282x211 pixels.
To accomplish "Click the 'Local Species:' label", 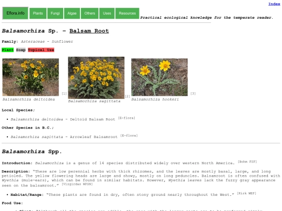I will [x=18, y=110].
